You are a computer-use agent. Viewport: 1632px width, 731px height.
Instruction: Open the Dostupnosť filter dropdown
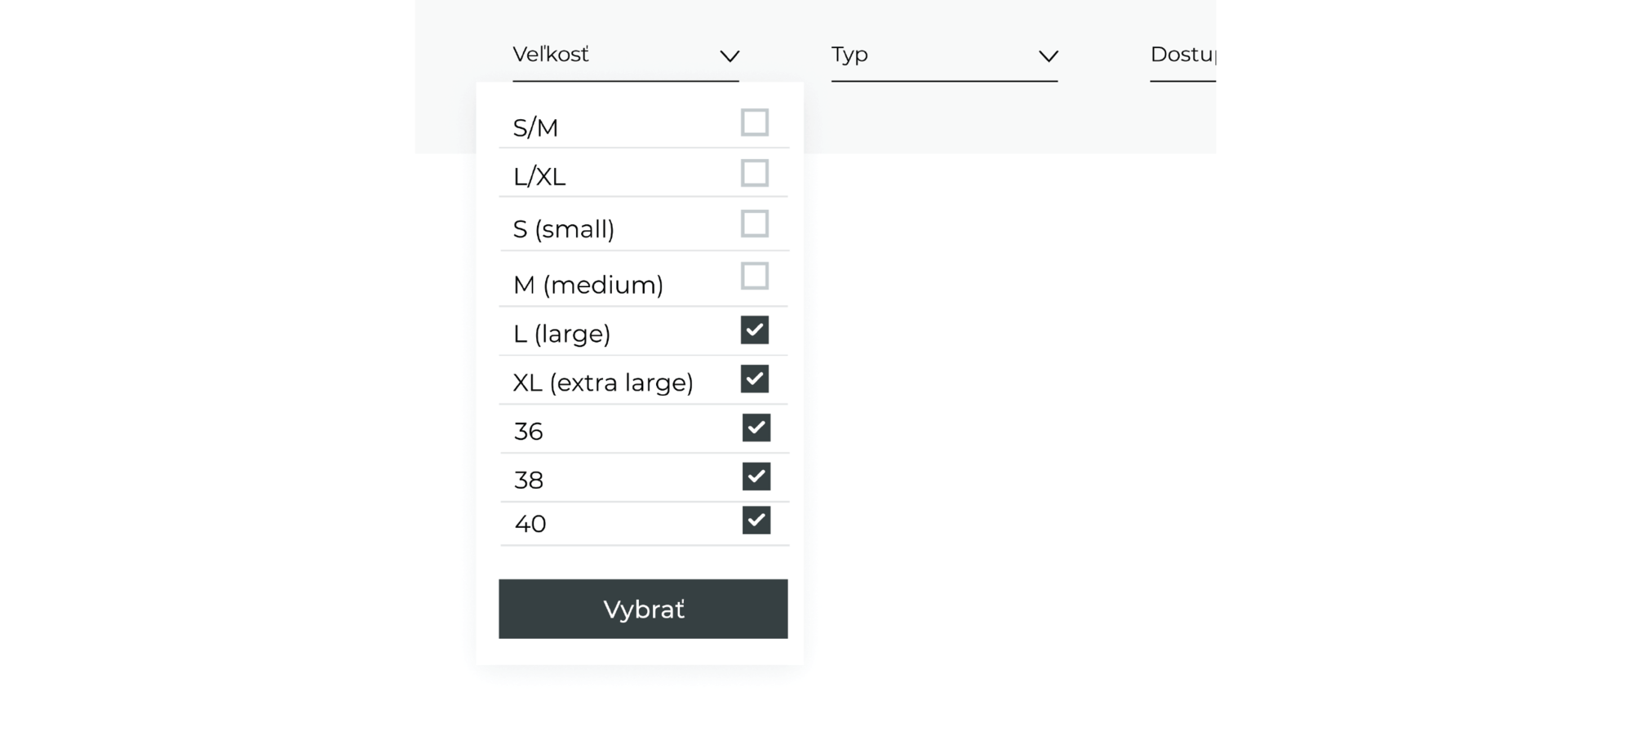pos(1182,55)
